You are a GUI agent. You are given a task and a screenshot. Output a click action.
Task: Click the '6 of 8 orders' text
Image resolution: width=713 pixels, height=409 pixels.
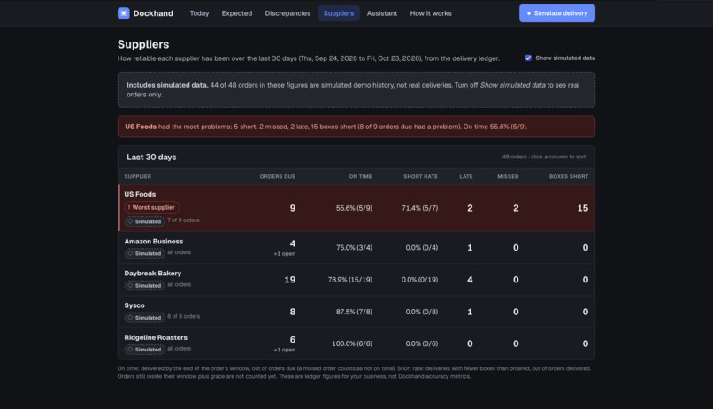[x=183, y=316]
